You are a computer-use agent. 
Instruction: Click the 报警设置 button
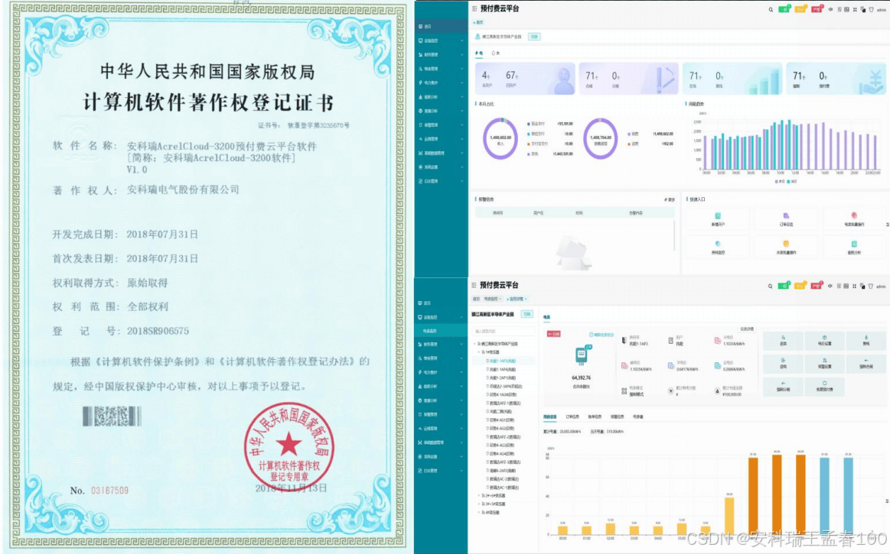point(825,363)
